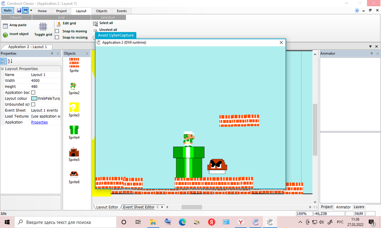The width and height of the screenshot is (381, 228).
Task: Close the Application 2 DX9 runtime window
Action: pos(281,42)
